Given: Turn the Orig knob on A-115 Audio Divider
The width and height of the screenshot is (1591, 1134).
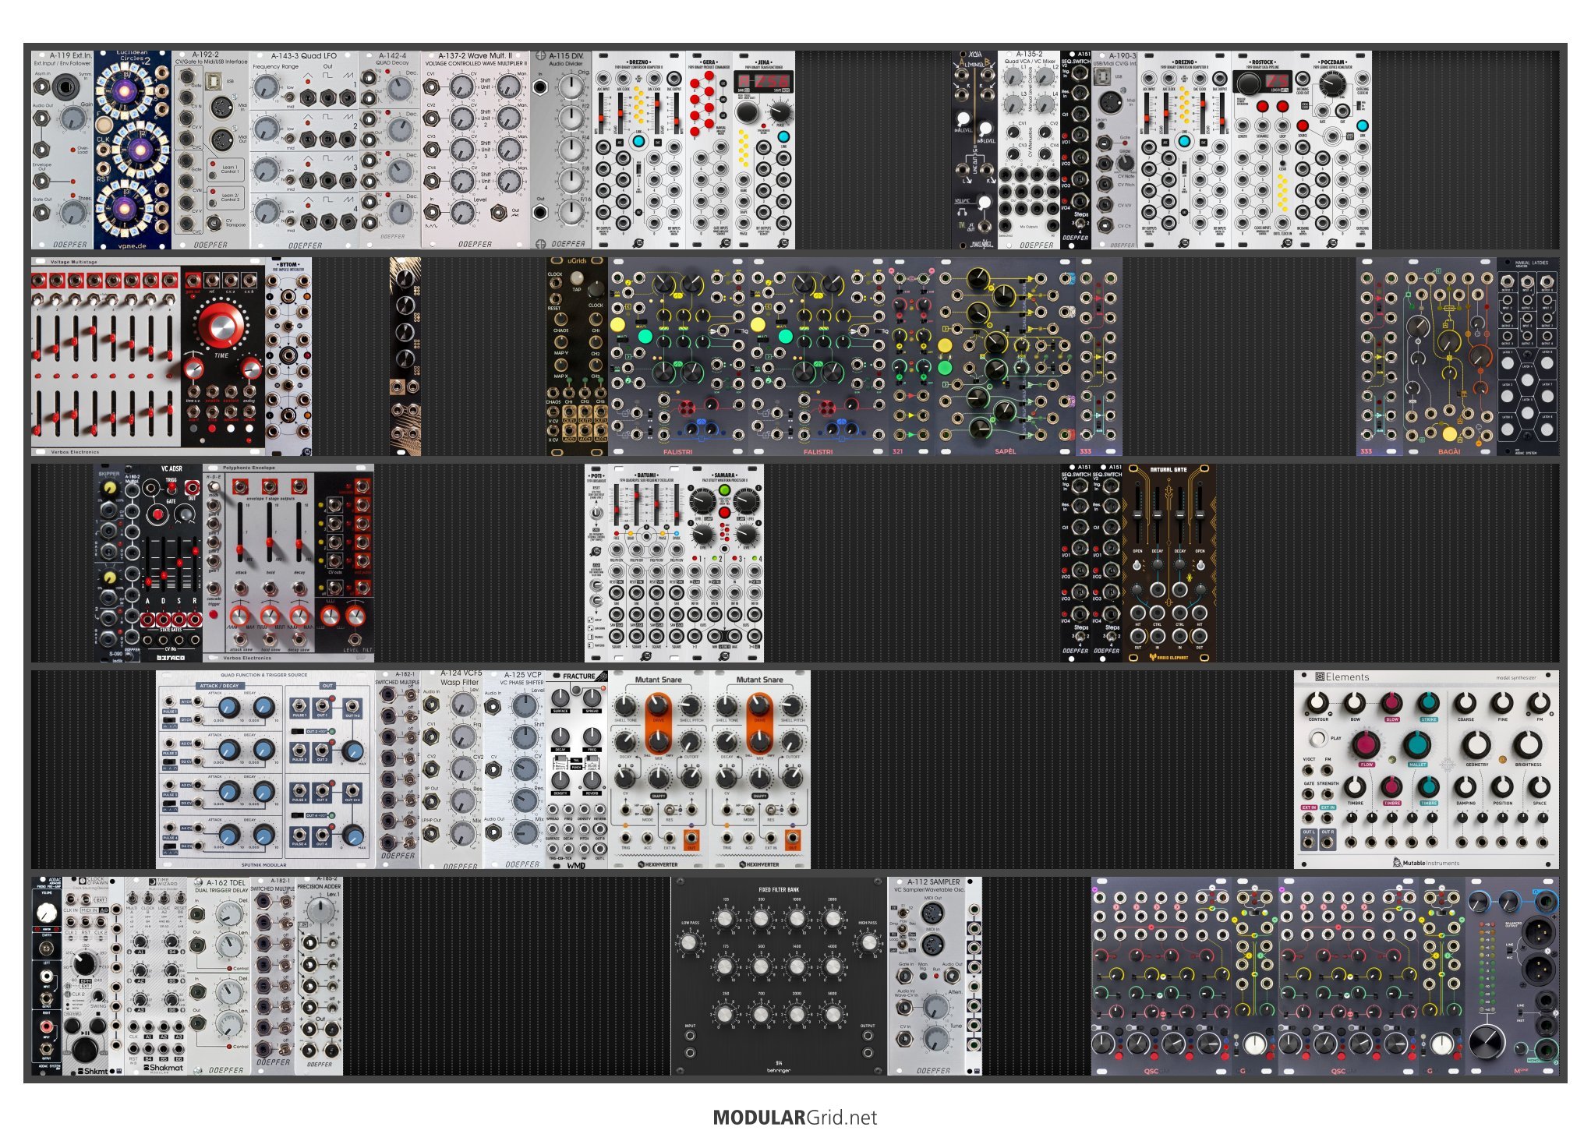Looking at the screenshot, I should pos(571,87).
